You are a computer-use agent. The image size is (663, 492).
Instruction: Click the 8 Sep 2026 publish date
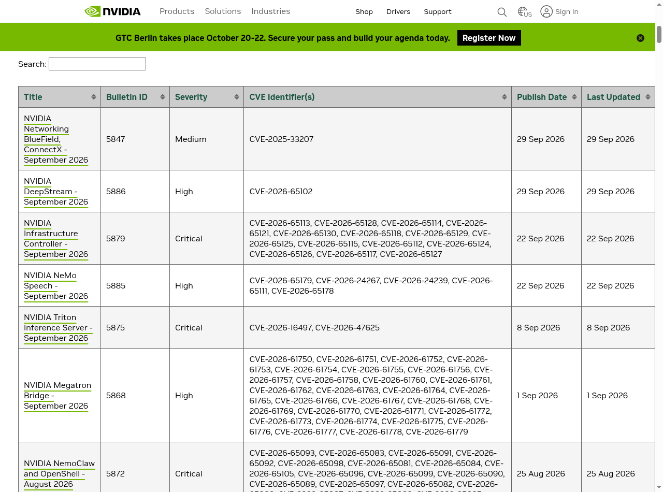click(x=538, y=328)
